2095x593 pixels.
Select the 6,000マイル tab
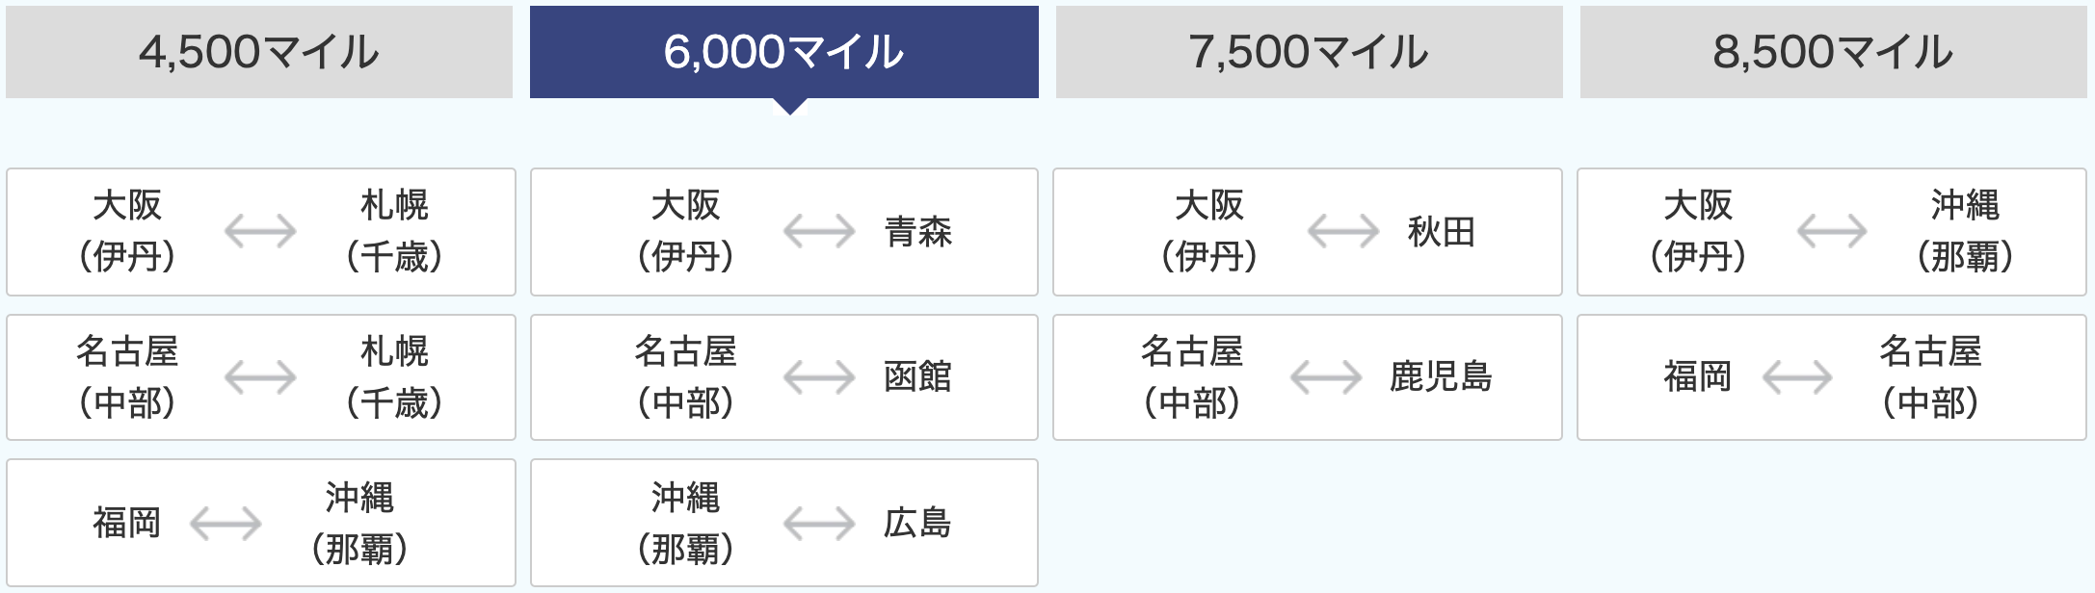click(x=784, y=52)
